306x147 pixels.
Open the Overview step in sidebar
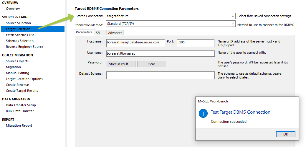(13, 9)
